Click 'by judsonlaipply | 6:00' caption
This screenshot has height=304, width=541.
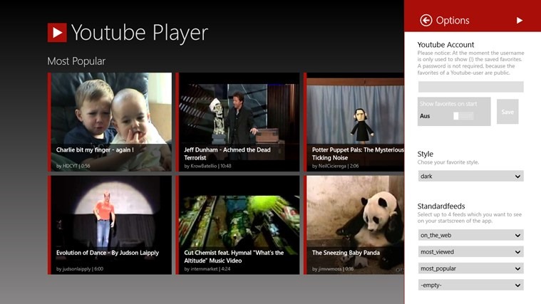point(80,269)
